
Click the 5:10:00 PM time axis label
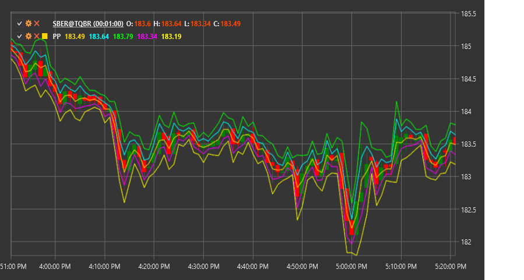pyautogui.click(x=401, y=266)
